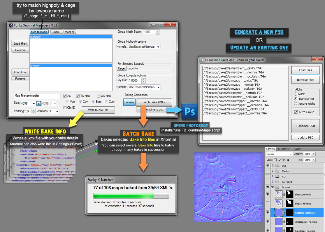Image resolution: width=325 pixels, height=232 pixels.
Task: Click the chestbuckle_normals layer mask thumbnail
Action: (x=289, y=221)
